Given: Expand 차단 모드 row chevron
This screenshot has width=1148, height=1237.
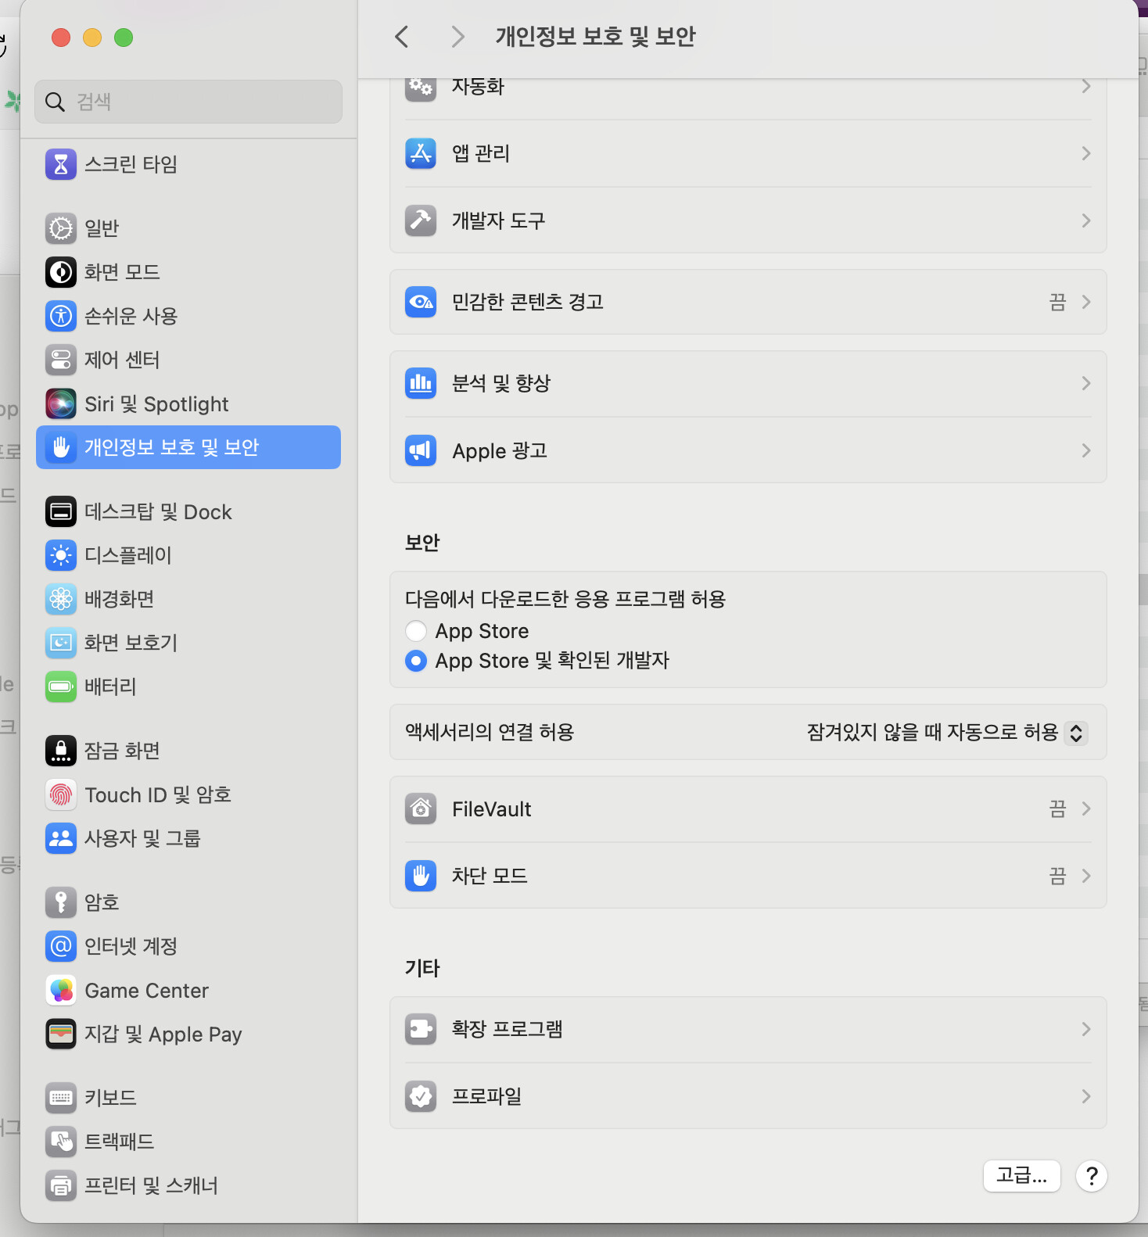Looking at the screenshot, I should coord(1086,876).
